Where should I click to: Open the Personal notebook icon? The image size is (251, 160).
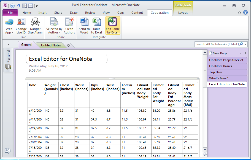8,67
